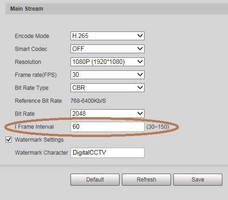Open the Encode Mode dropdown showing H.265
The image size is (228, 200).
click(x=108, y=36)
